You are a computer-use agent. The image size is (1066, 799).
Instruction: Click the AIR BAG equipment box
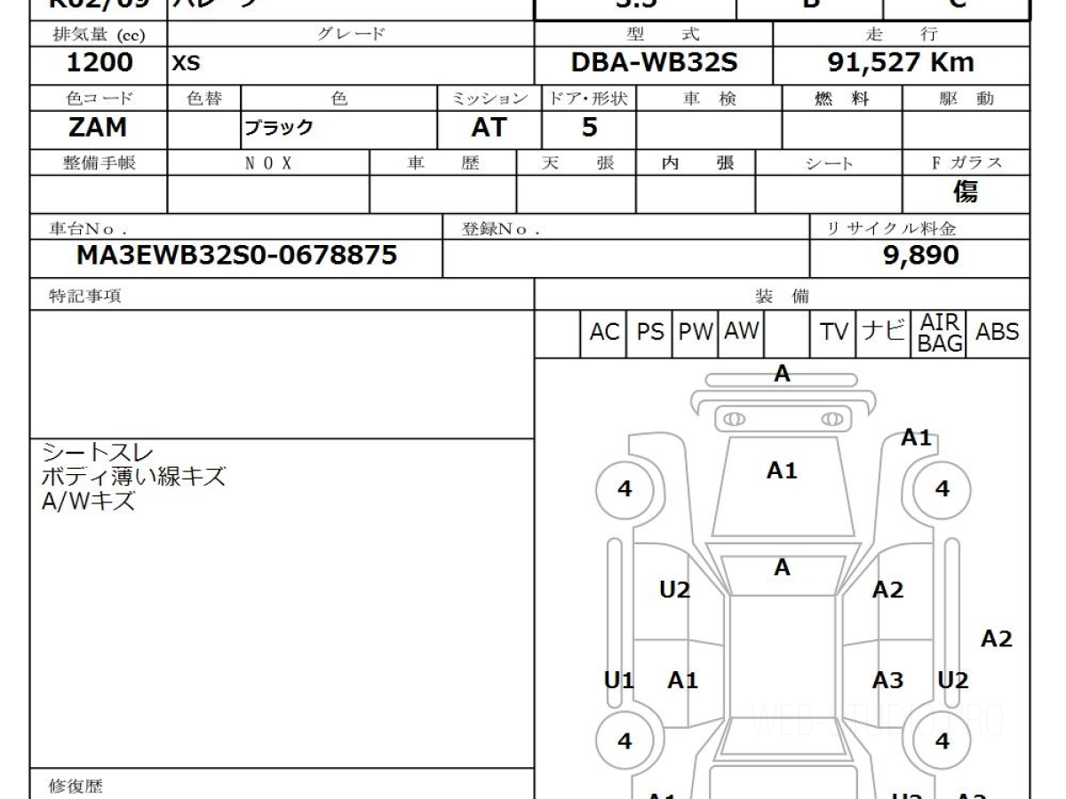coord(940,333)
